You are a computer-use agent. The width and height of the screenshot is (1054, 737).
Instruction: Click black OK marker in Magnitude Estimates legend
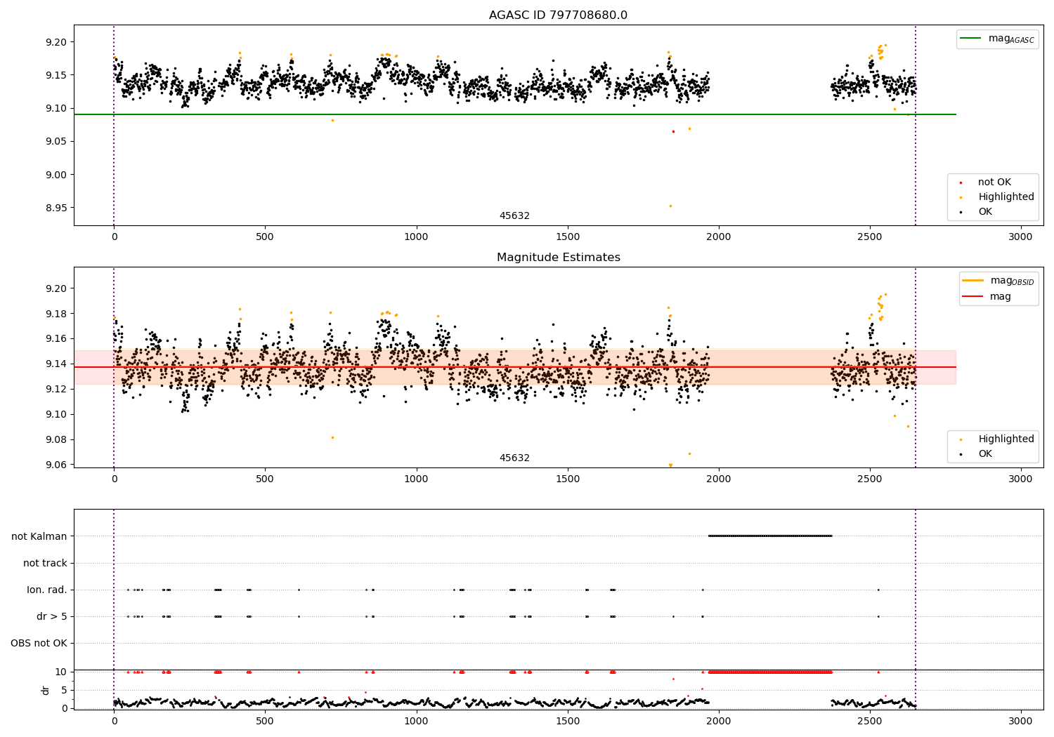tap(961, 454)
